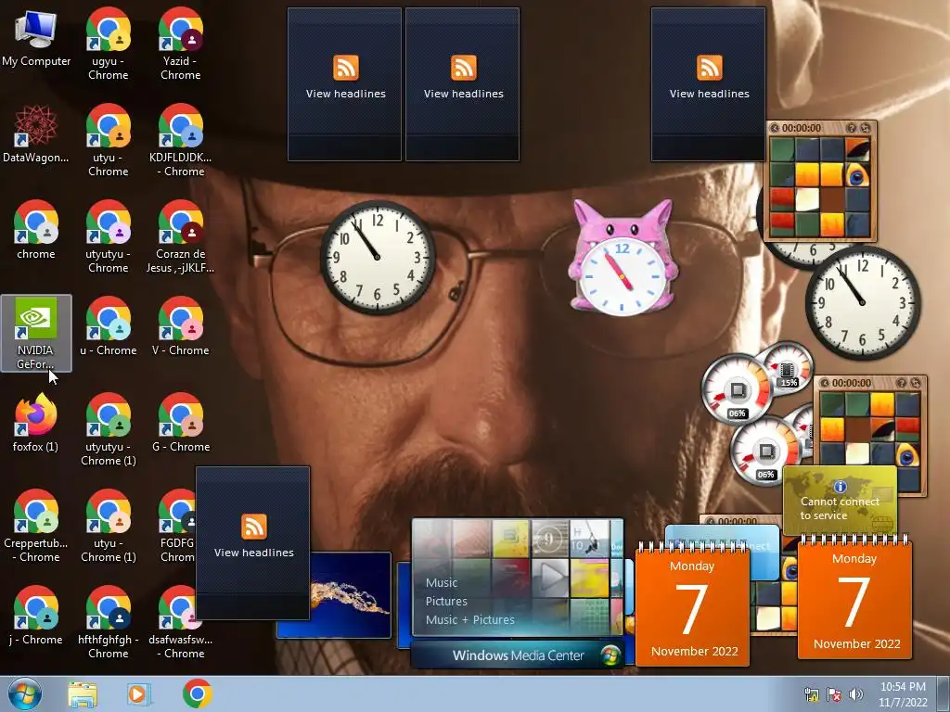Open utyu - Chrome (1) shortcut
The width and height of the screenshot is (950, 712).
click(x=108, y=526)
